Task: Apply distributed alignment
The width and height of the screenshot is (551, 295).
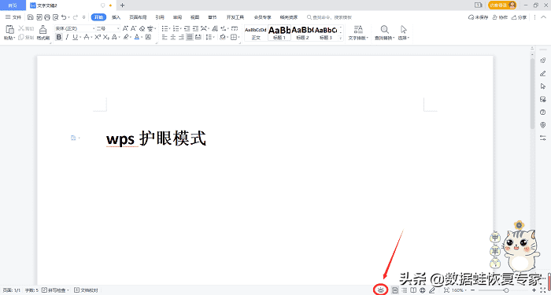Action: coord(198,37)
